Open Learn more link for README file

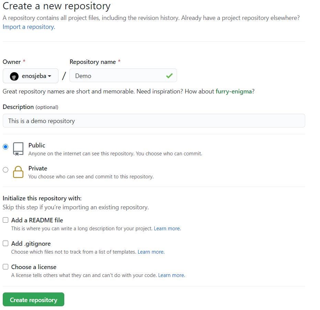click(x=167, y=229)
